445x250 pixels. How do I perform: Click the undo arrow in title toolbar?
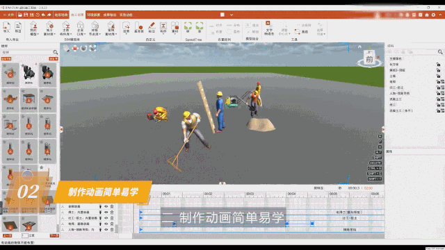(43, 15)
